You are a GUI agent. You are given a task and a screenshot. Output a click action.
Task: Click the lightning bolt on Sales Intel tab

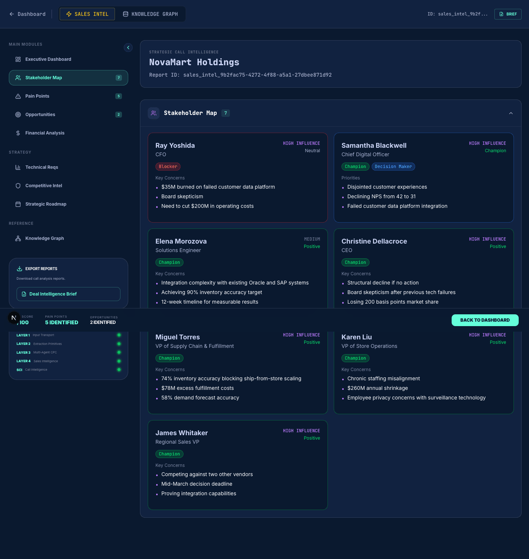point(69,14)
